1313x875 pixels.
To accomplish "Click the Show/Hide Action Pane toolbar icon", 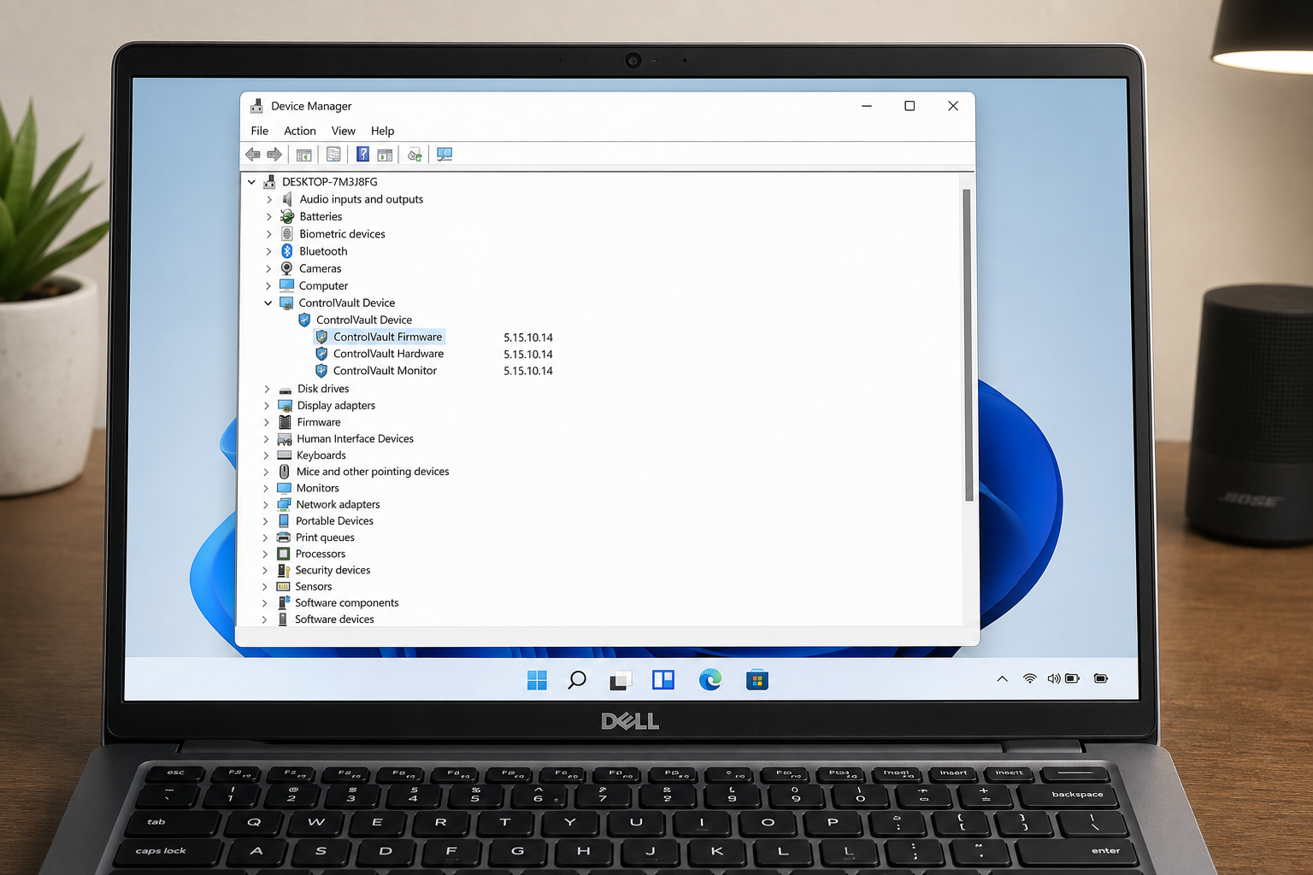I will click(385, 155).
